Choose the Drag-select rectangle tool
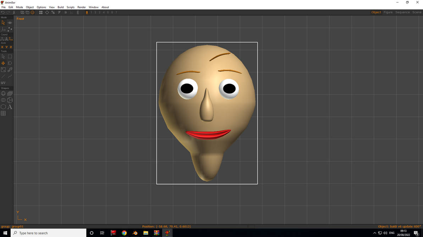Viewport: 423px width, 237px height. (x=10, y=57)
